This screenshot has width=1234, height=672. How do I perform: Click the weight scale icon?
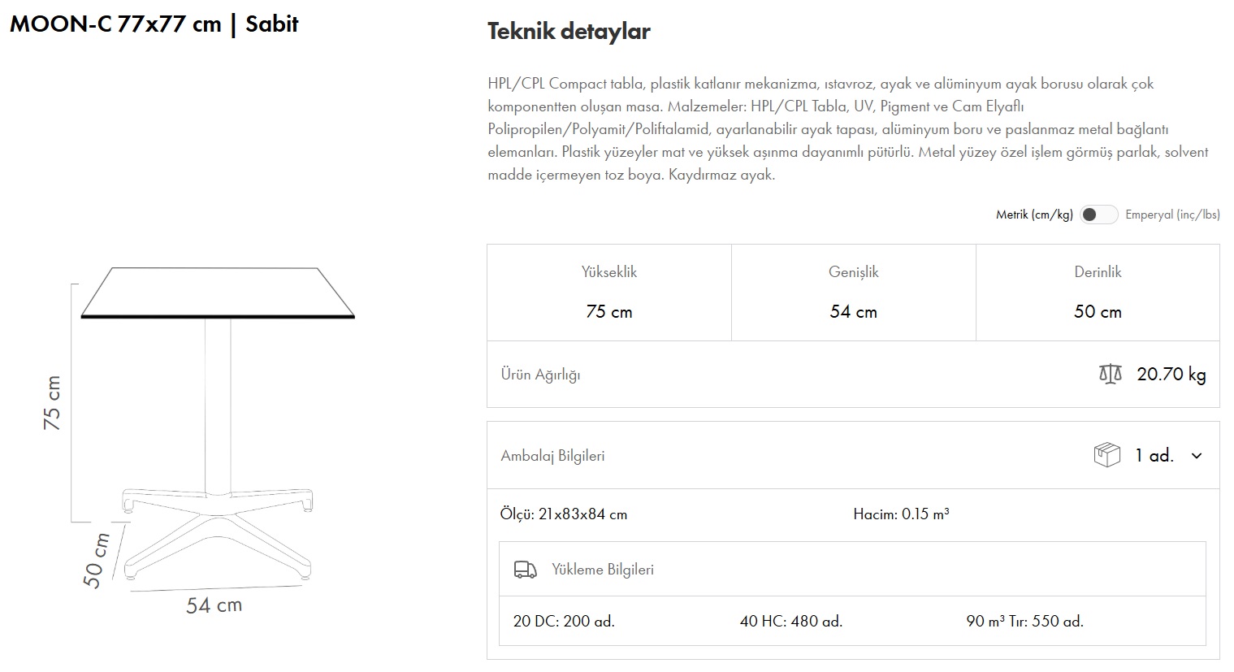click(x=1110, y=374)
